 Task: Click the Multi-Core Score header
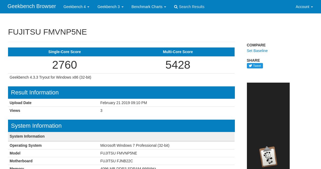(x=178, y=52)
